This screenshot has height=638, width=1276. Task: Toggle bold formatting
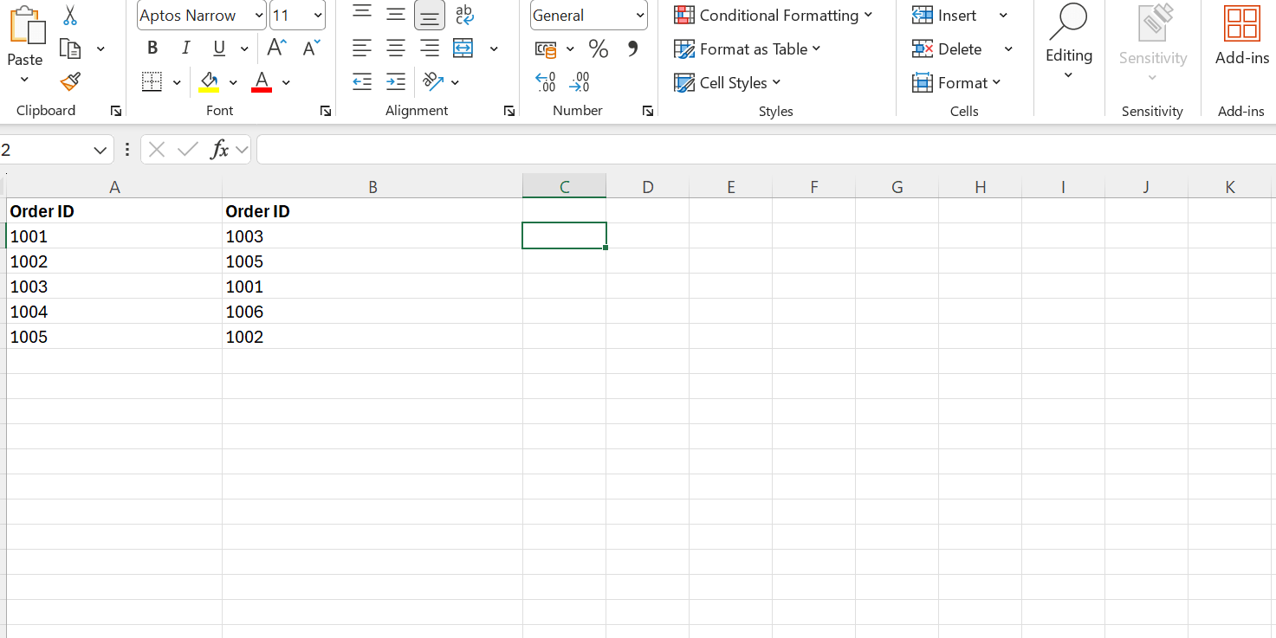pyautogui.click(x=152, y=48)
